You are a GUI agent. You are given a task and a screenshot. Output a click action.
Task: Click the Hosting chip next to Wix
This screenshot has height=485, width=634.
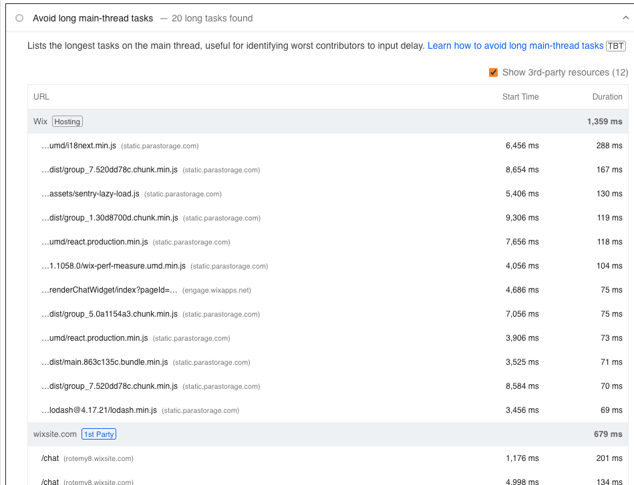(x=67, y=121)
